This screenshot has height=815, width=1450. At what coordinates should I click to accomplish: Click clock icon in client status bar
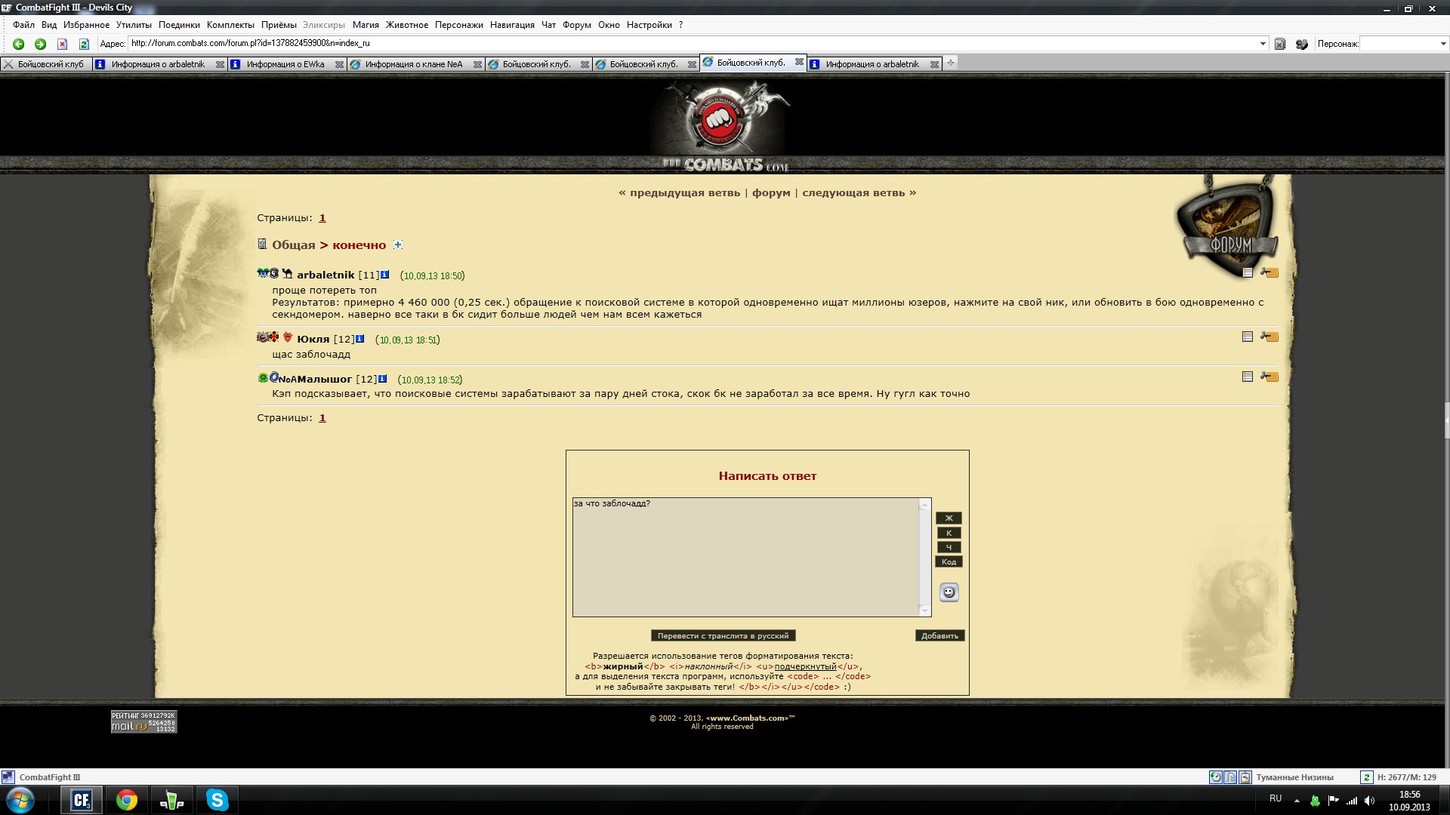tap(1216, 777)
